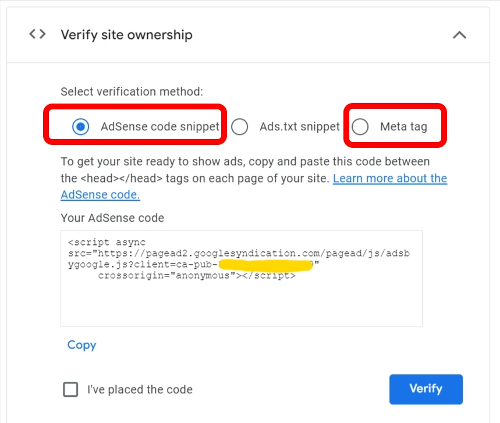Screen dimensions: 500x423
Task: Click the code brackets icon in header
Action: tap(37, 34)
